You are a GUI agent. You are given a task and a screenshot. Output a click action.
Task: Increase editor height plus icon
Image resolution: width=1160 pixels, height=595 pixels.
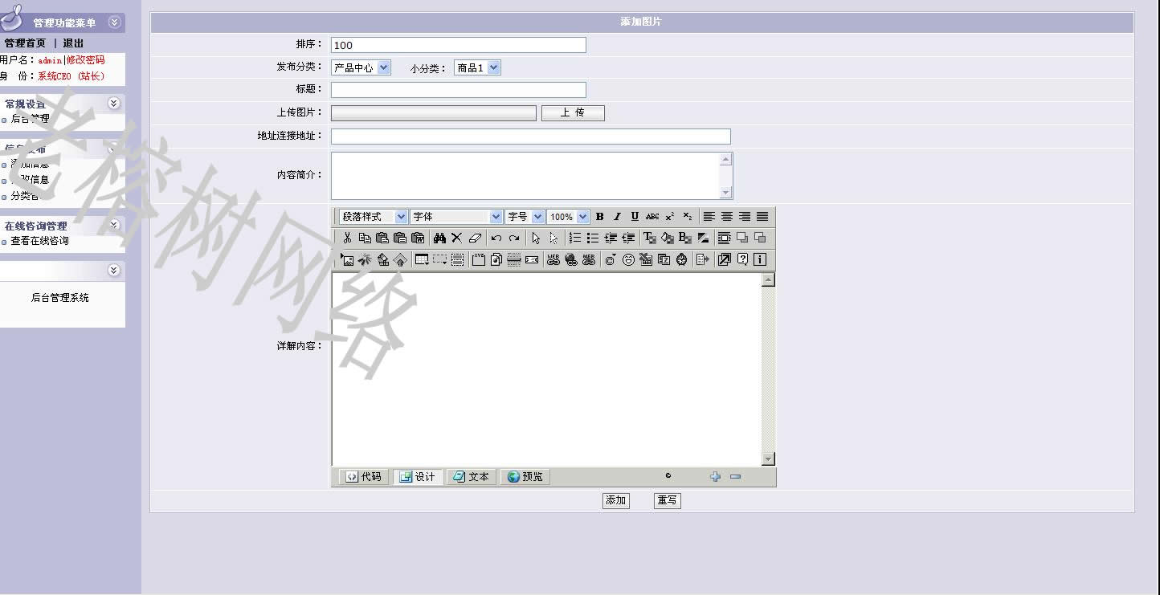pyautogui.click(x=716, y=476)
